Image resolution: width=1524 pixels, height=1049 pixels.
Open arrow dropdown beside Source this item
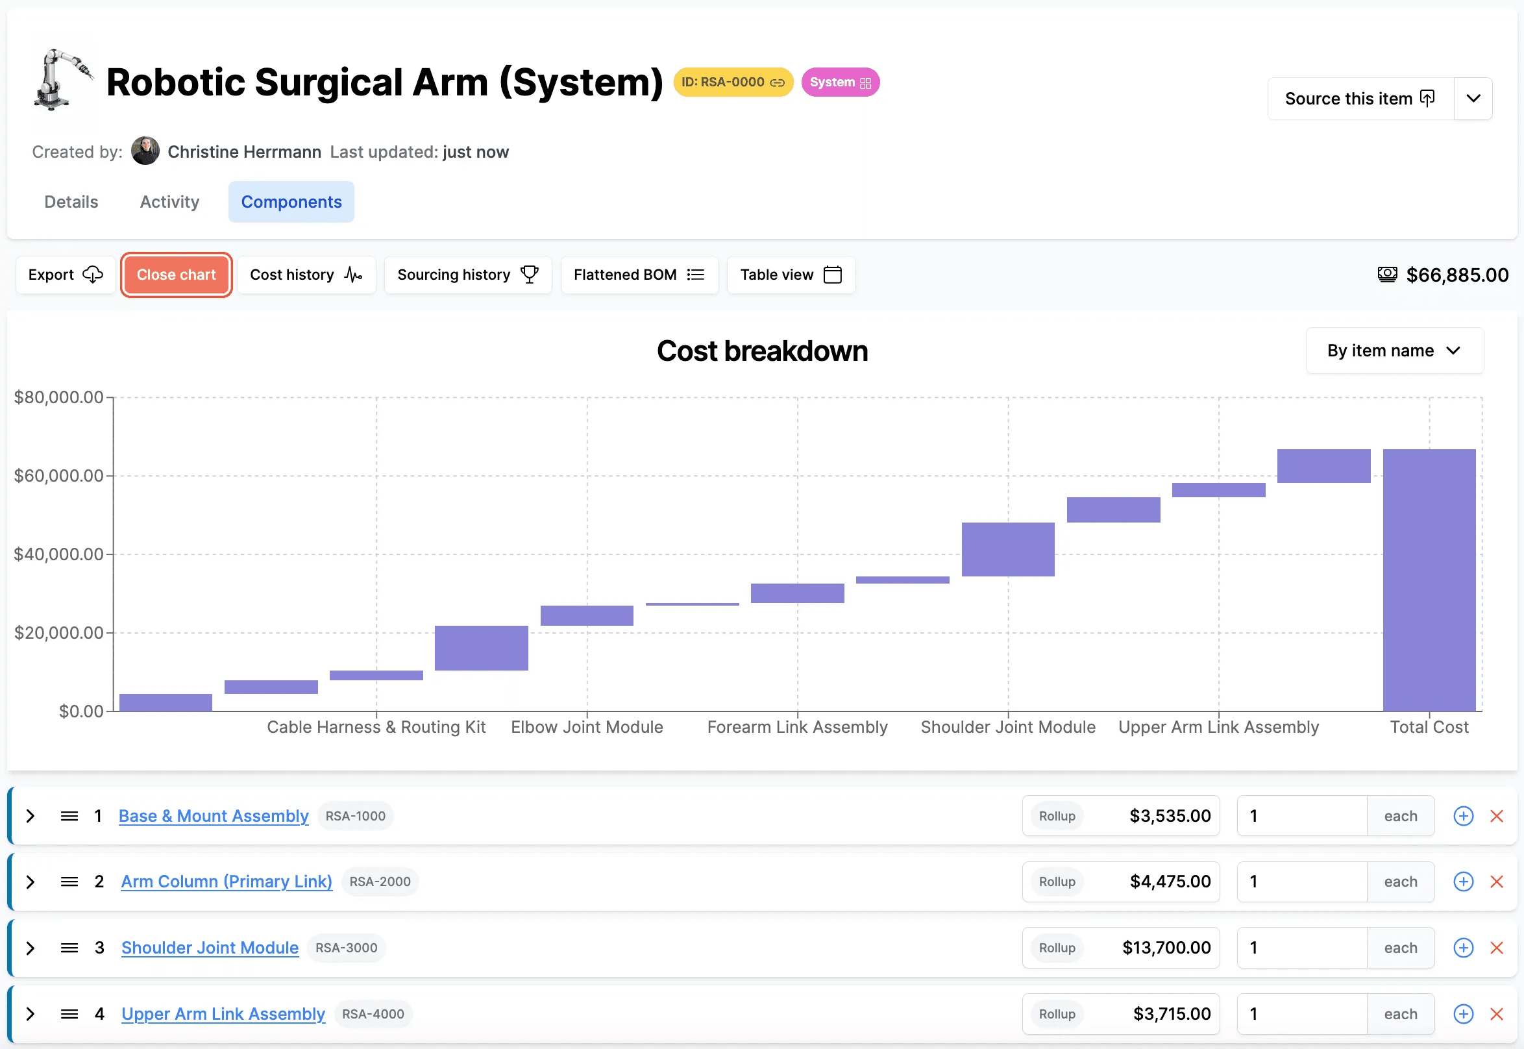click(x=1473, y=99)
